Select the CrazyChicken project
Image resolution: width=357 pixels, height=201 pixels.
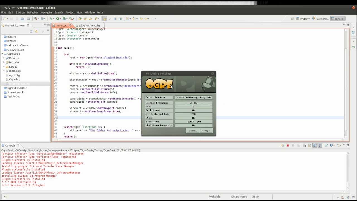click(x=15, y=49)
